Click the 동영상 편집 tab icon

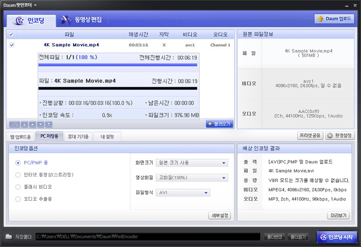coord(66,20)
